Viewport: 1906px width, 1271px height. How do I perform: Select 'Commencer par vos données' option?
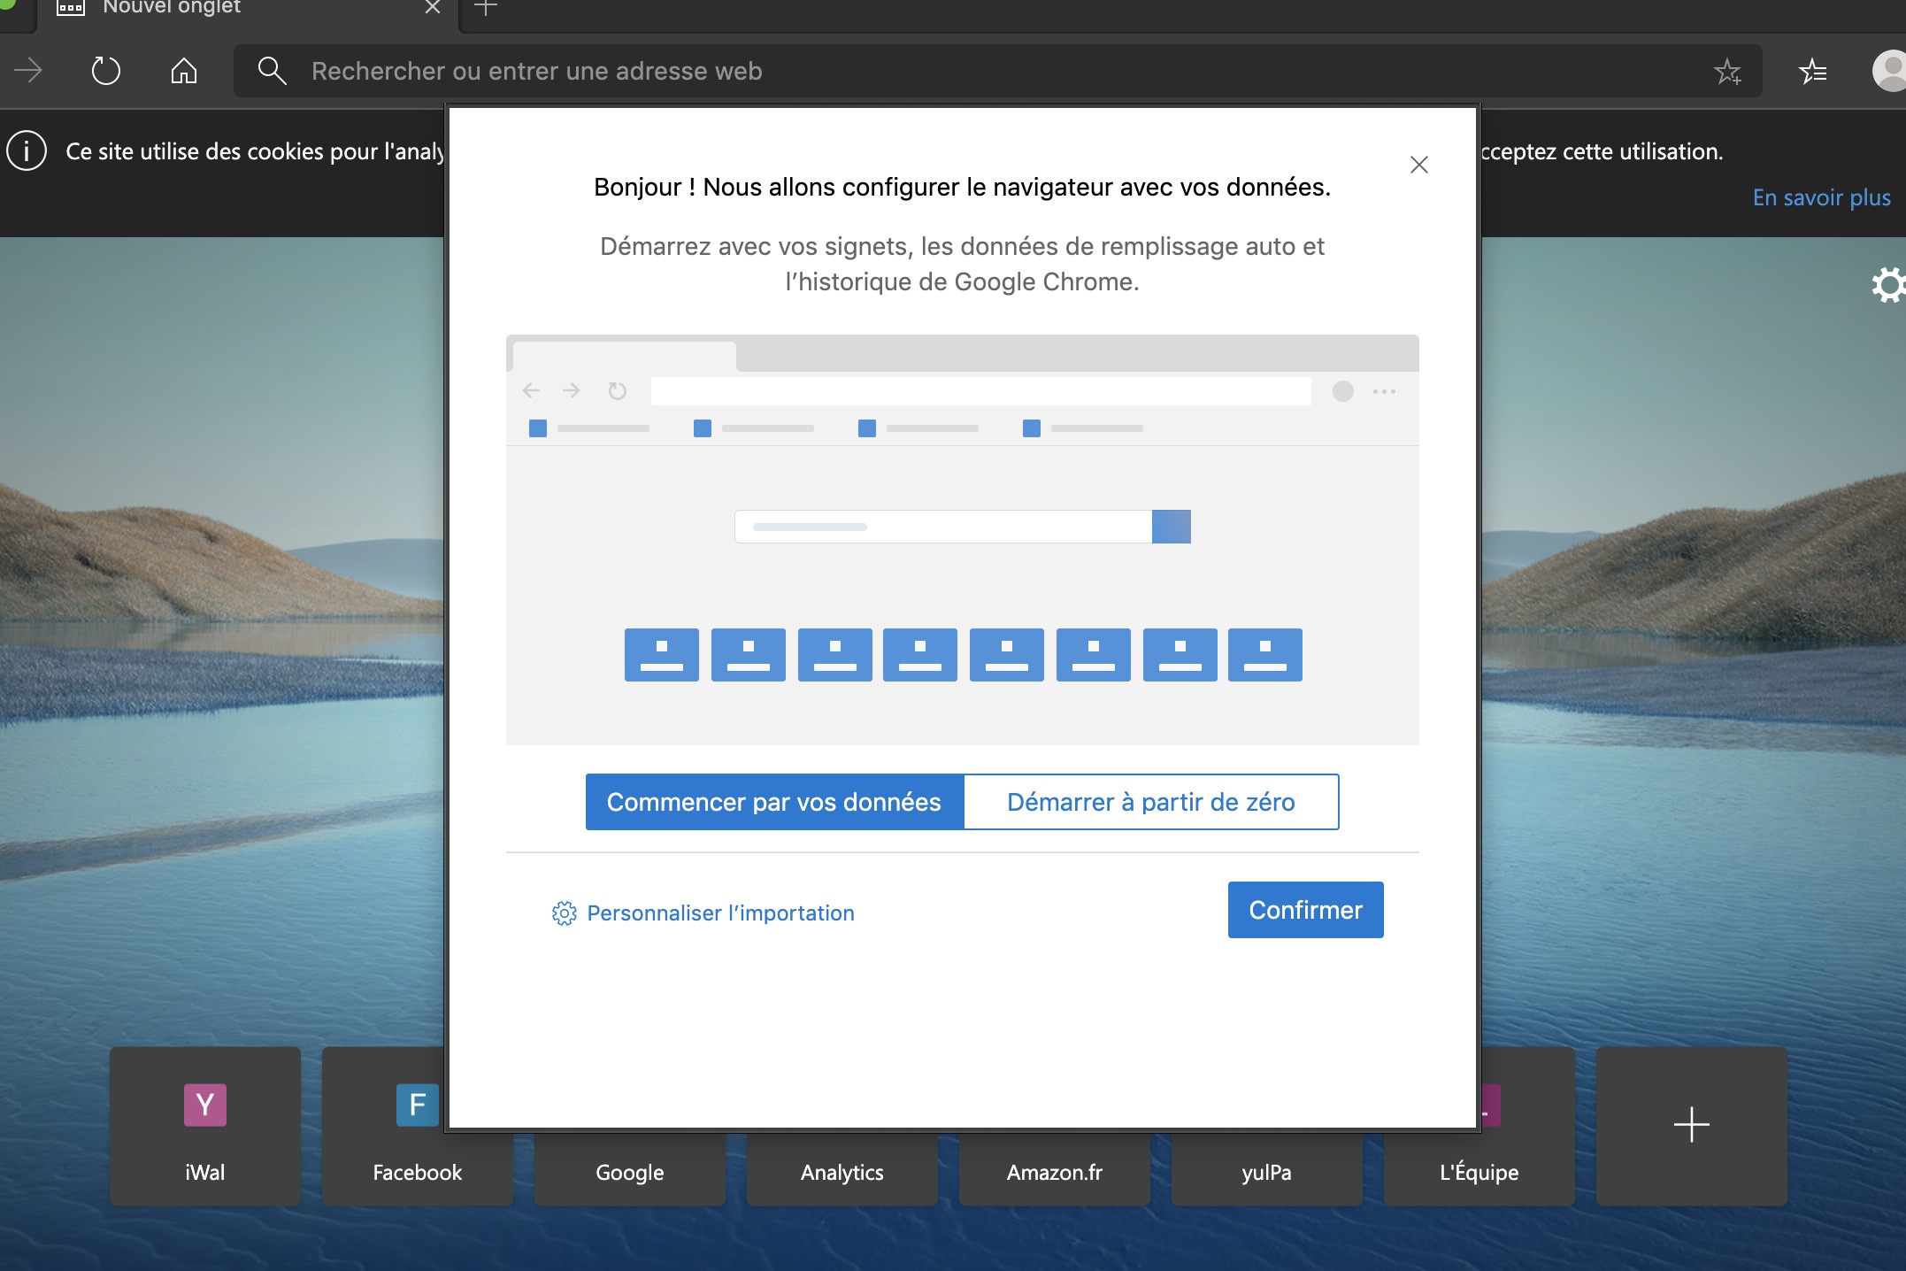tap(774, 802)
